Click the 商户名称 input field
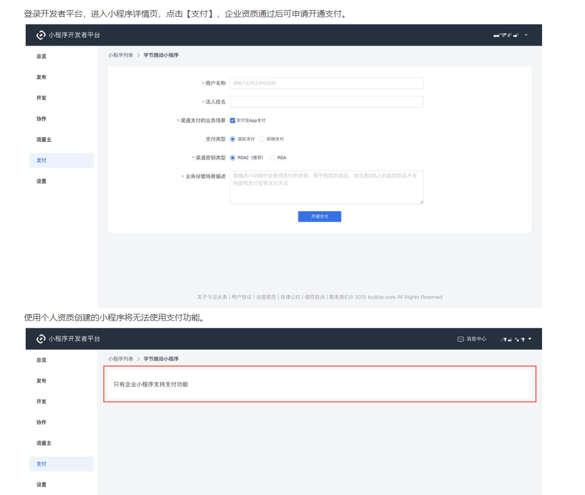The height and width of the screenshot is (495, 585). [x=326, y=83]
